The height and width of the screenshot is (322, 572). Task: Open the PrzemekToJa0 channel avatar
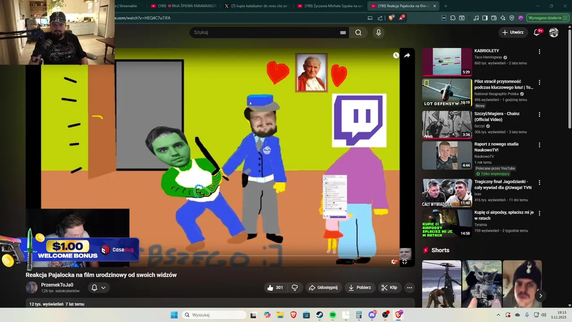(x=32, y=288)
